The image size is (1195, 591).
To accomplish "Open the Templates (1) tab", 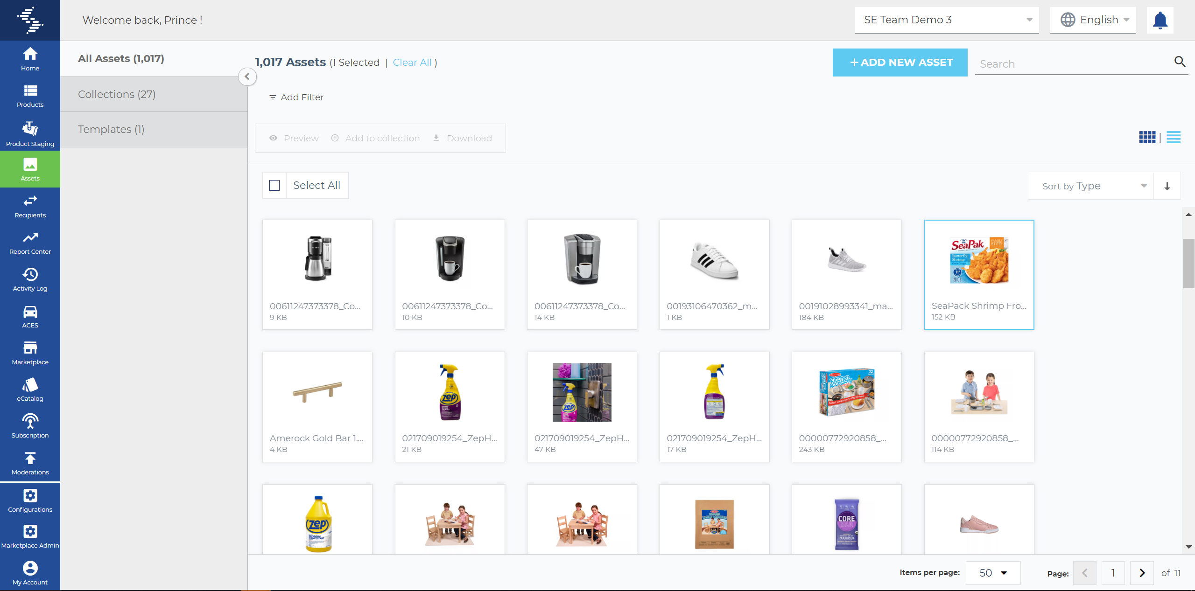I will (x=111, y=129).
